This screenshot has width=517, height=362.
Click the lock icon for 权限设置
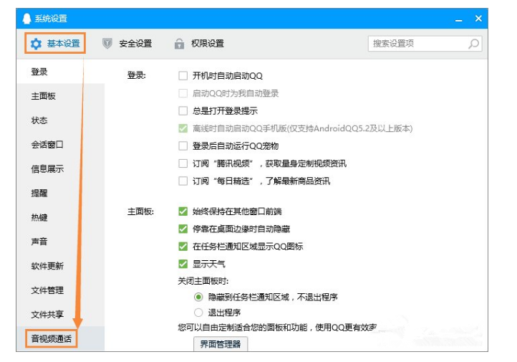point(179,44)
